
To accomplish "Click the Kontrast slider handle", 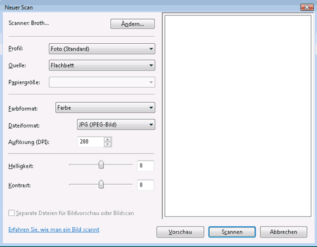I will point(101,184).
